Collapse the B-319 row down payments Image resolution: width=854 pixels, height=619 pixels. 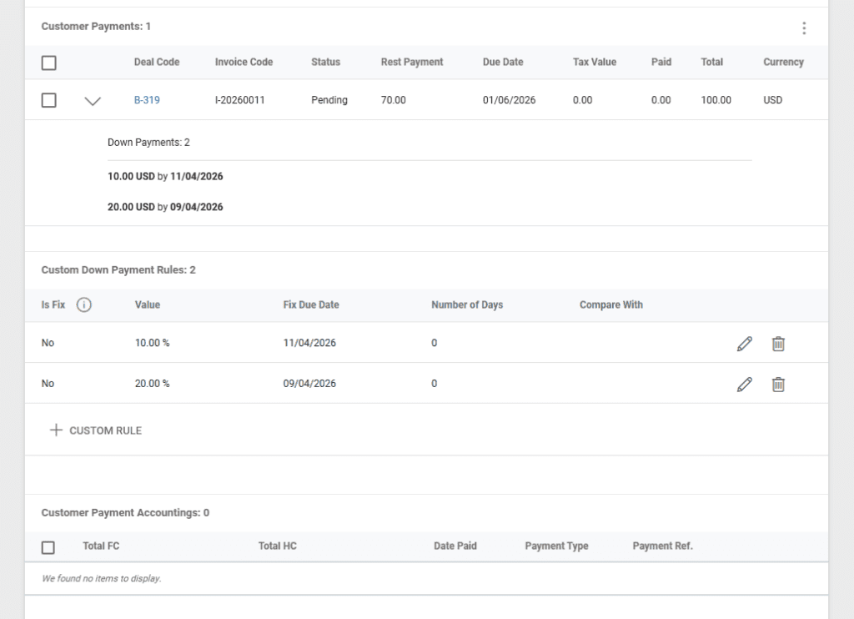[x=93, y=101]
